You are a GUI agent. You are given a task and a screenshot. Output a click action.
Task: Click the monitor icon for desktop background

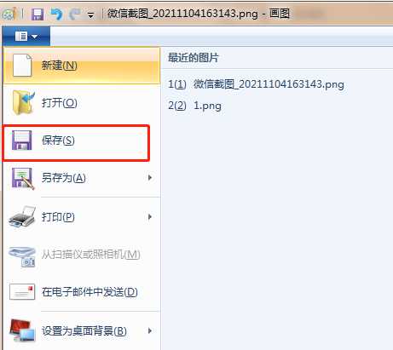click(22, 330)
